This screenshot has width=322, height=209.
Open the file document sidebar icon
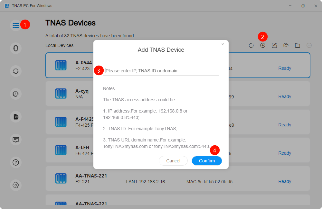click(15, 117)
